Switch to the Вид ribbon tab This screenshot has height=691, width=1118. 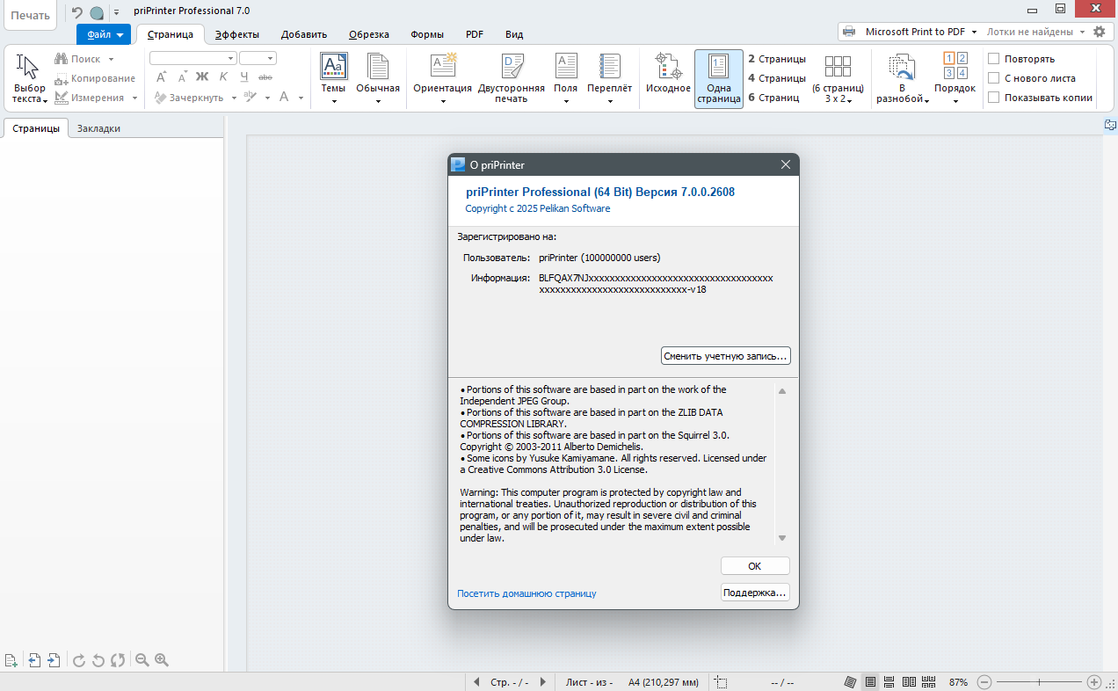(x=514, y=34)
